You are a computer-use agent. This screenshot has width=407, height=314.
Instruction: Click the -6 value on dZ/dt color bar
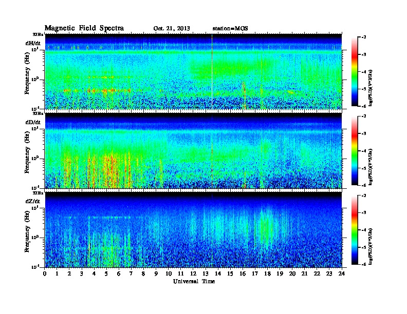[x=364, y=264]
